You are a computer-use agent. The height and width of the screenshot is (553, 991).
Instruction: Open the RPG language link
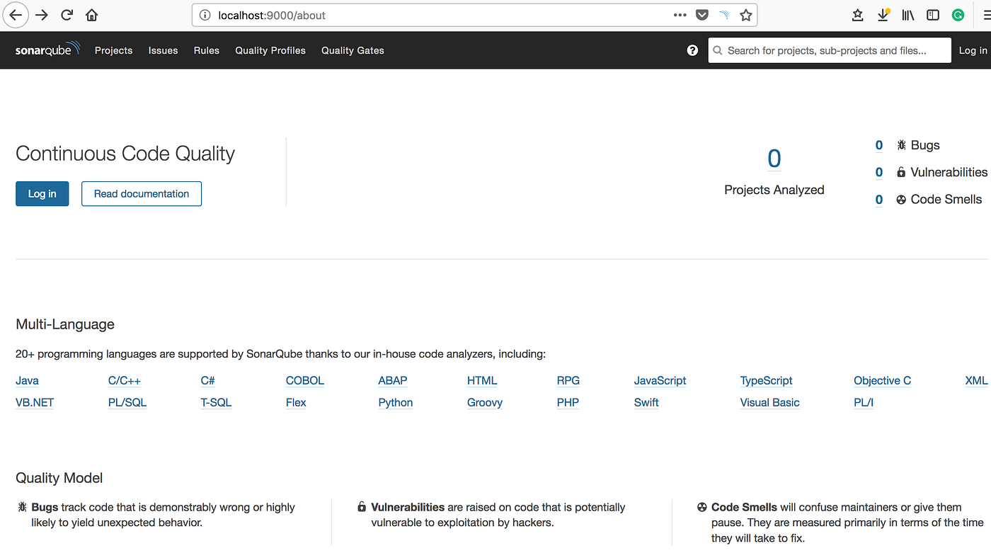(568, 380)
